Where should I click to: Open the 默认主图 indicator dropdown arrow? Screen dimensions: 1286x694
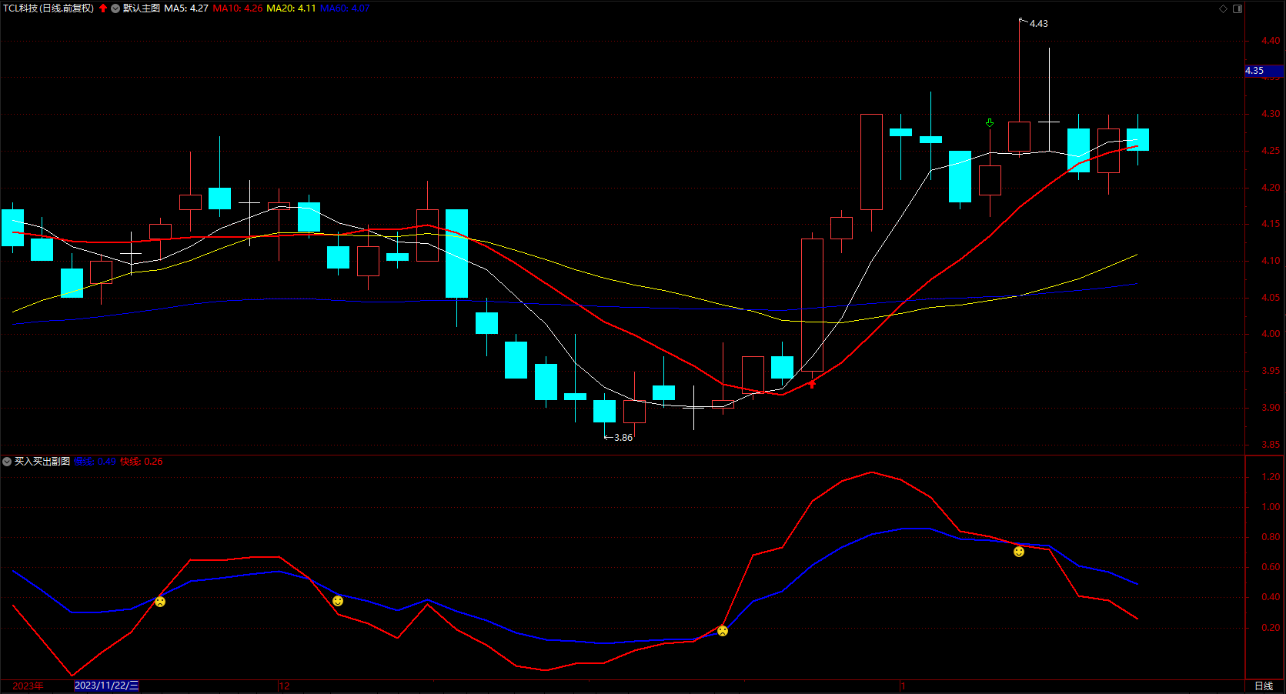pos(115,8)
